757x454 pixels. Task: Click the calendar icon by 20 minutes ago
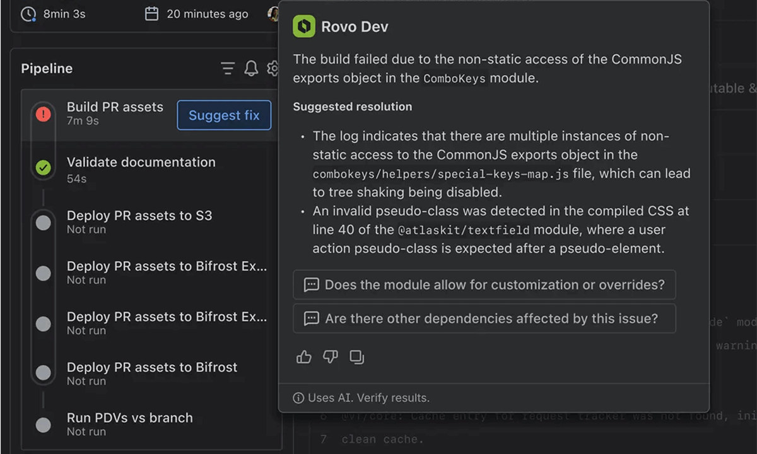pyautogui.click(x=151, y=14)
